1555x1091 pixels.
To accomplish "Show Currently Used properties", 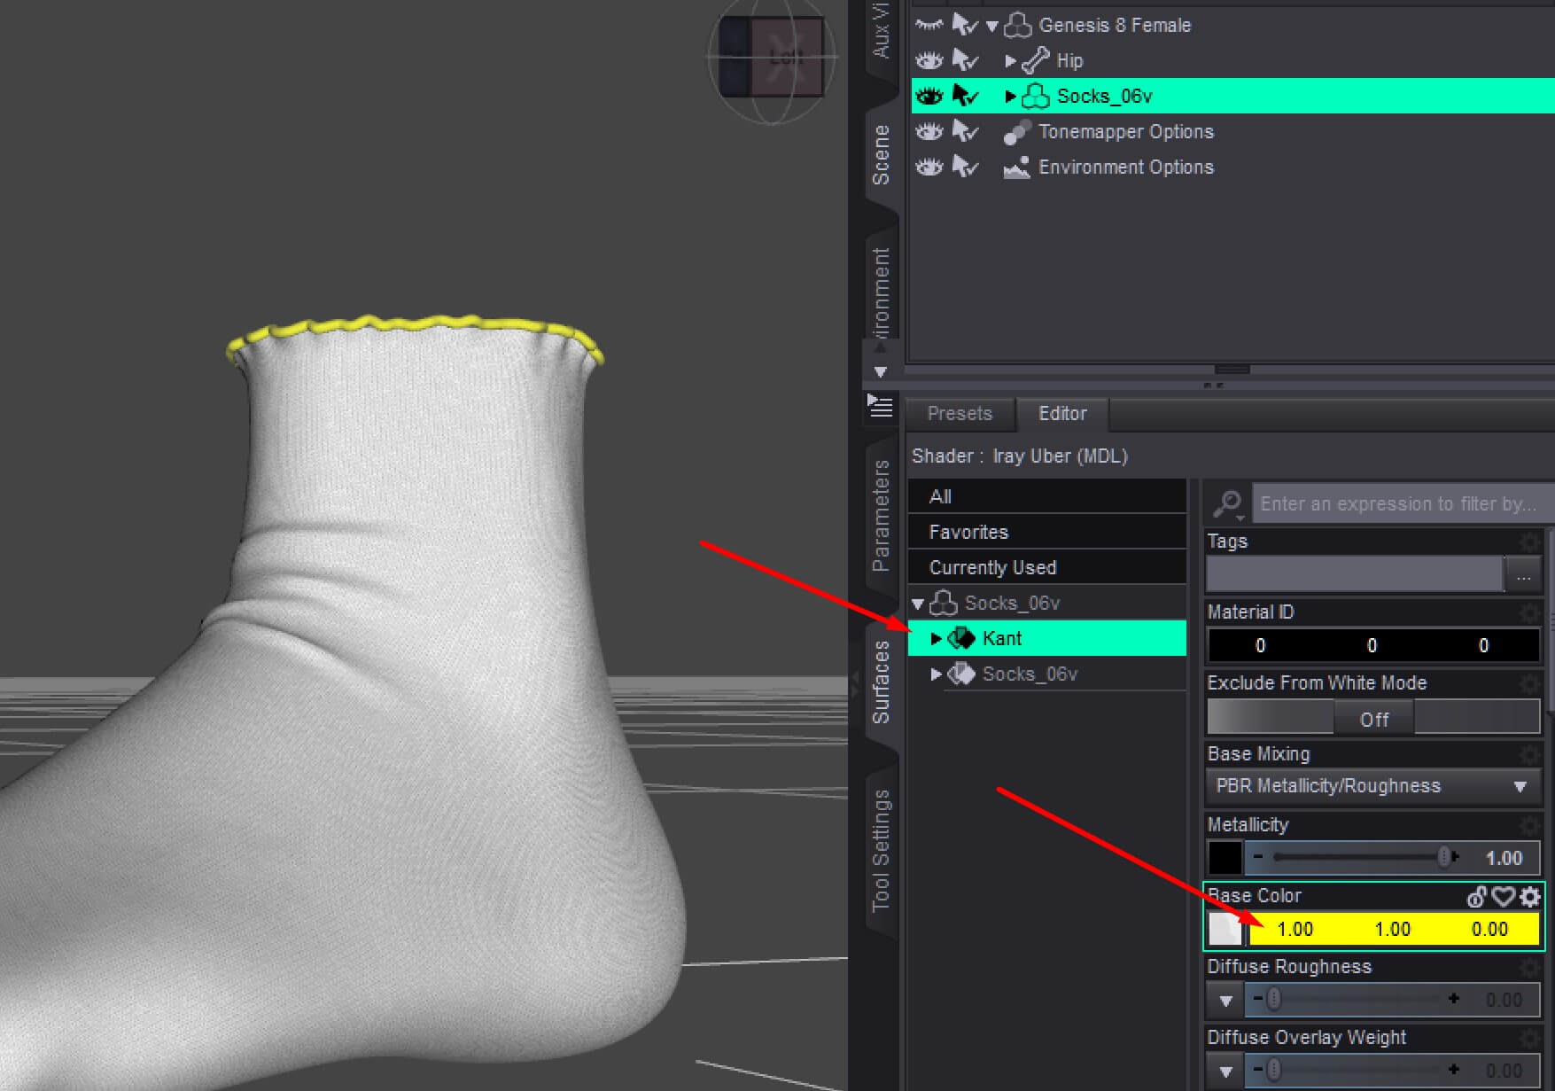I will (x=1047, y=567).
